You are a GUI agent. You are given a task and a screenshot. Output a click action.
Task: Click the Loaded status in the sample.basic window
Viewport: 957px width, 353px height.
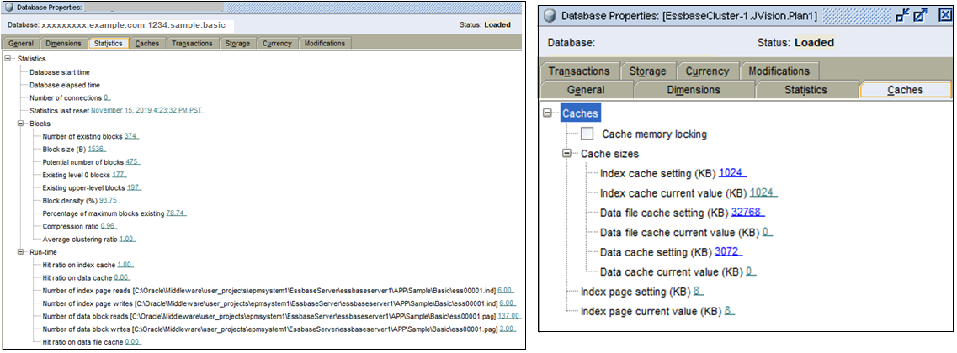[x=497, y=25]
